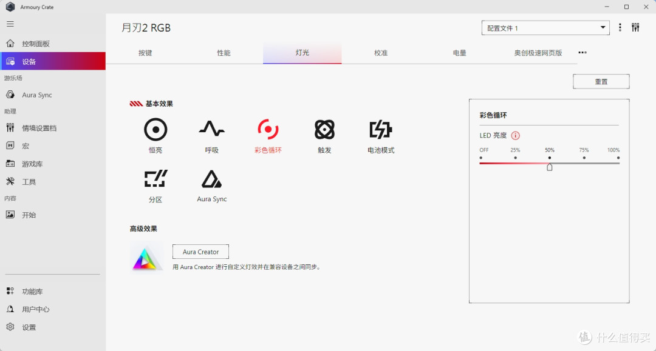The image size is (656, 351).
Task: Click the Aura Creator description text
Action: (x=247, y=267)
